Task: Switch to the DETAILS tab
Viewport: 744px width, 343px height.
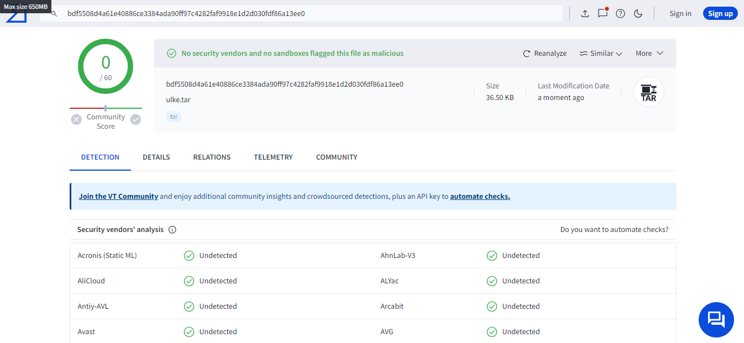Action: pyautogui.click(x=156, y=157)
